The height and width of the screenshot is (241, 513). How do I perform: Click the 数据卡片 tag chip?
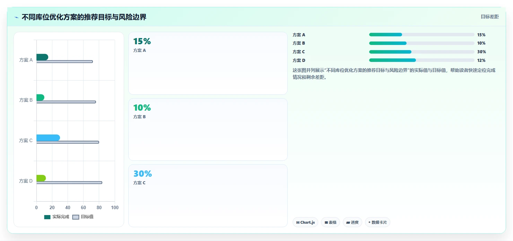coord(377,222)
